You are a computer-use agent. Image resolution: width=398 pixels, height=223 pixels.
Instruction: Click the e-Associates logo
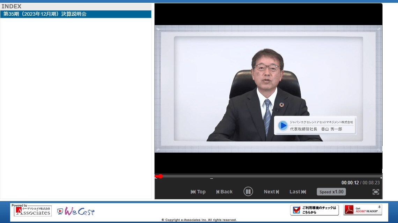[x=33, y=210]
